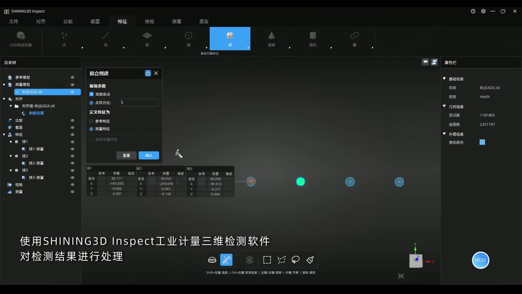Click the 圆柱 cylinder feature icon
Screen dimensions: 522x294
(313, 38)
